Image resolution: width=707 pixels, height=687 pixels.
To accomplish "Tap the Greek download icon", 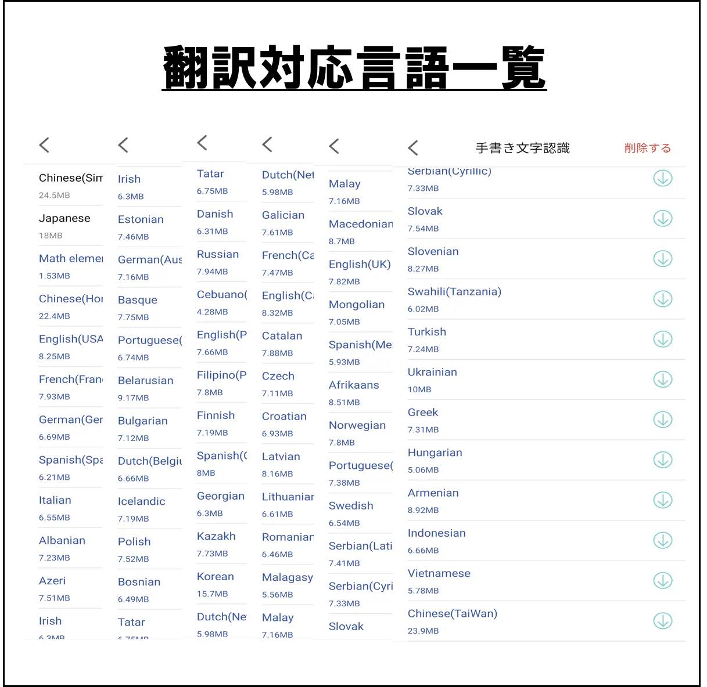I will tap(662, 420).
